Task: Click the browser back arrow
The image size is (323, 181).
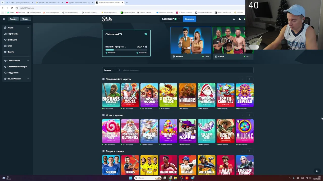Action: click(3, 8)
